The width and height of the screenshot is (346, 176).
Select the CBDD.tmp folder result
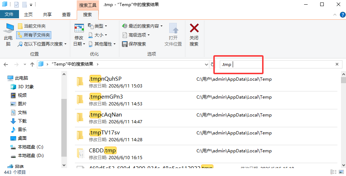tap(206, 154)
